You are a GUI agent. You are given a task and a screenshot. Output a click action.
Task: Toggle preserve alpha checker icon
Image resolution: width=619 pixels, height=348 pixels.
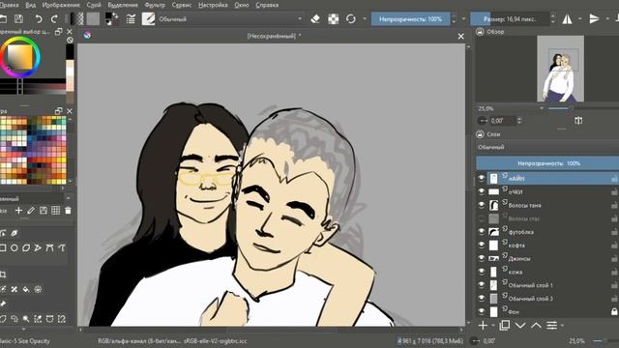tap(333, 19)
